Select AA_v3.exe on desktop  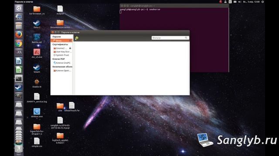point(37,54)
